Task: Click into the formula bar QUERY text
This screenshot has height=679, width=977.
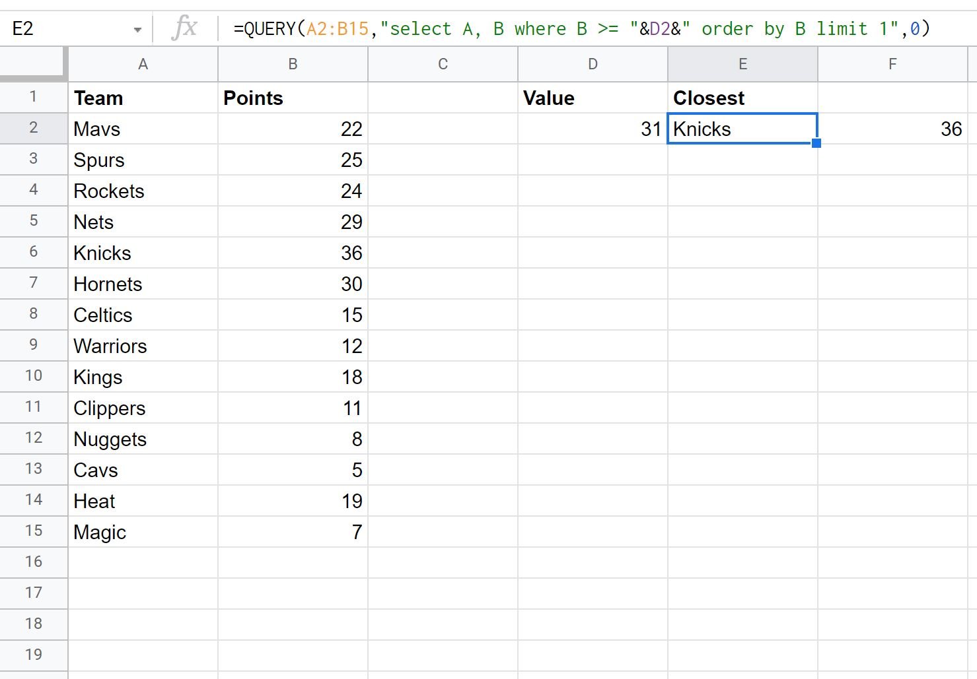Action: tap(581, 29)
